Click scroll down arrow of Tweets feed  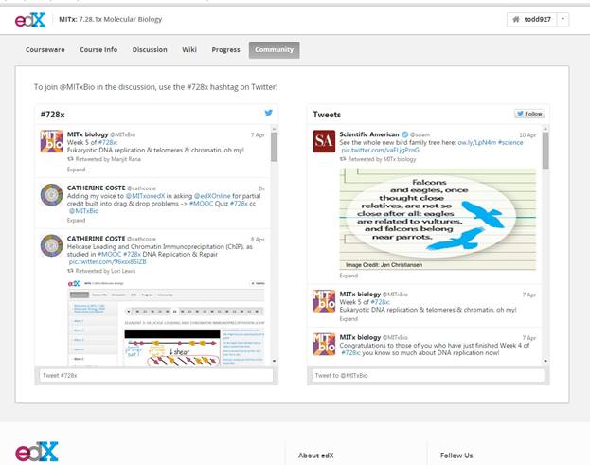pos(545,361)
